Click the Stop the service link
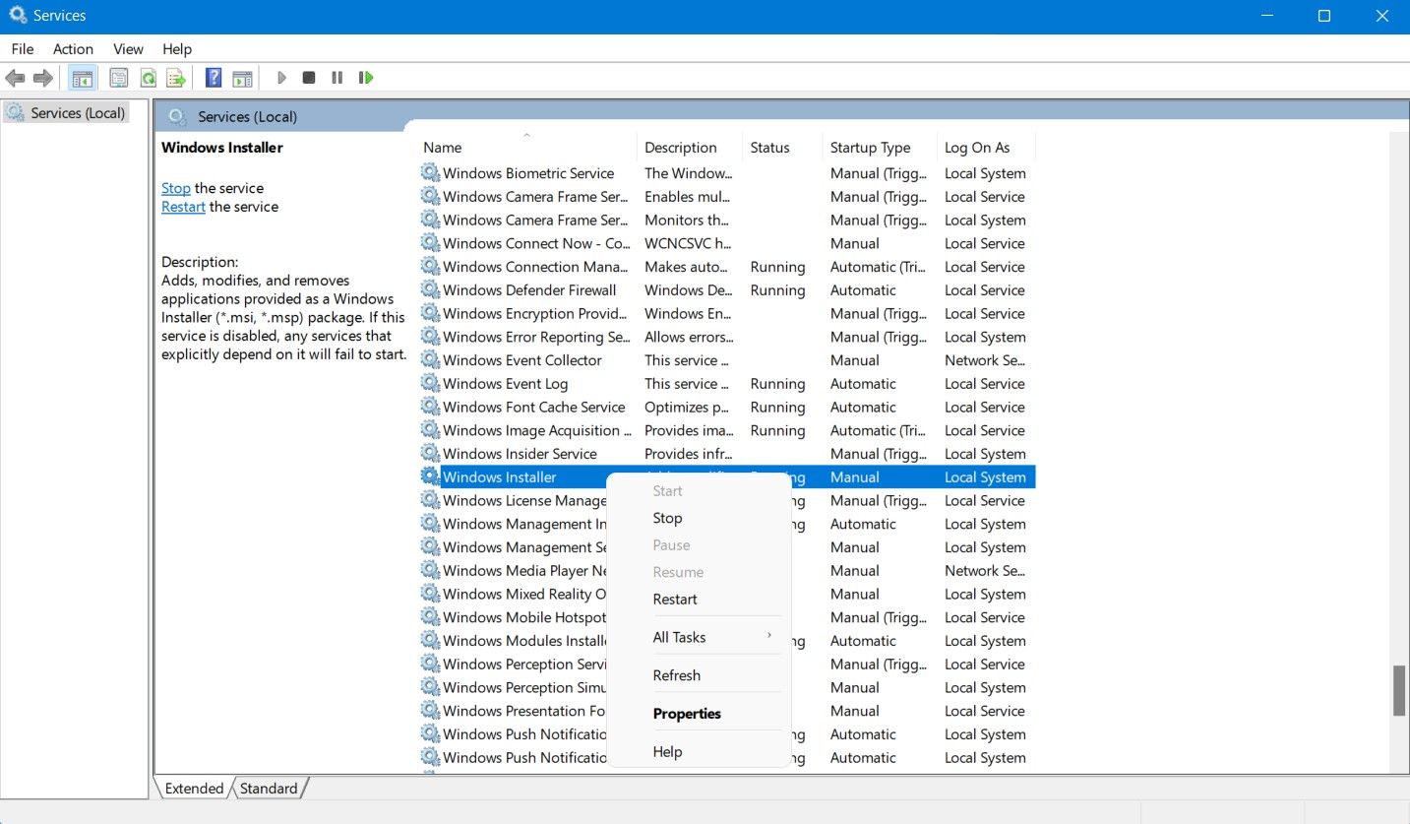The image size is (1410, 824). (175, 188)
